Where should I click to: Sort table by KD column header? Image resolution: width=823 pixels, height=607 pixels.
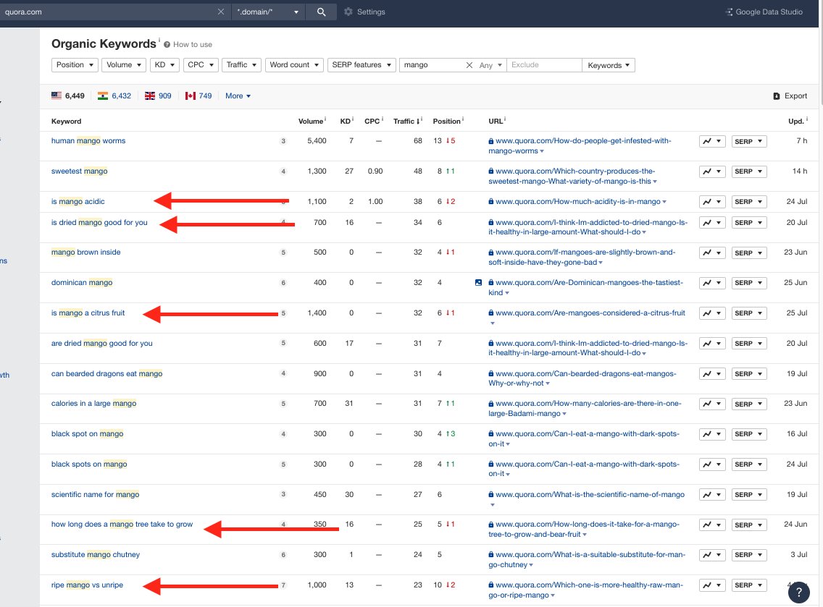pos(346,121)
